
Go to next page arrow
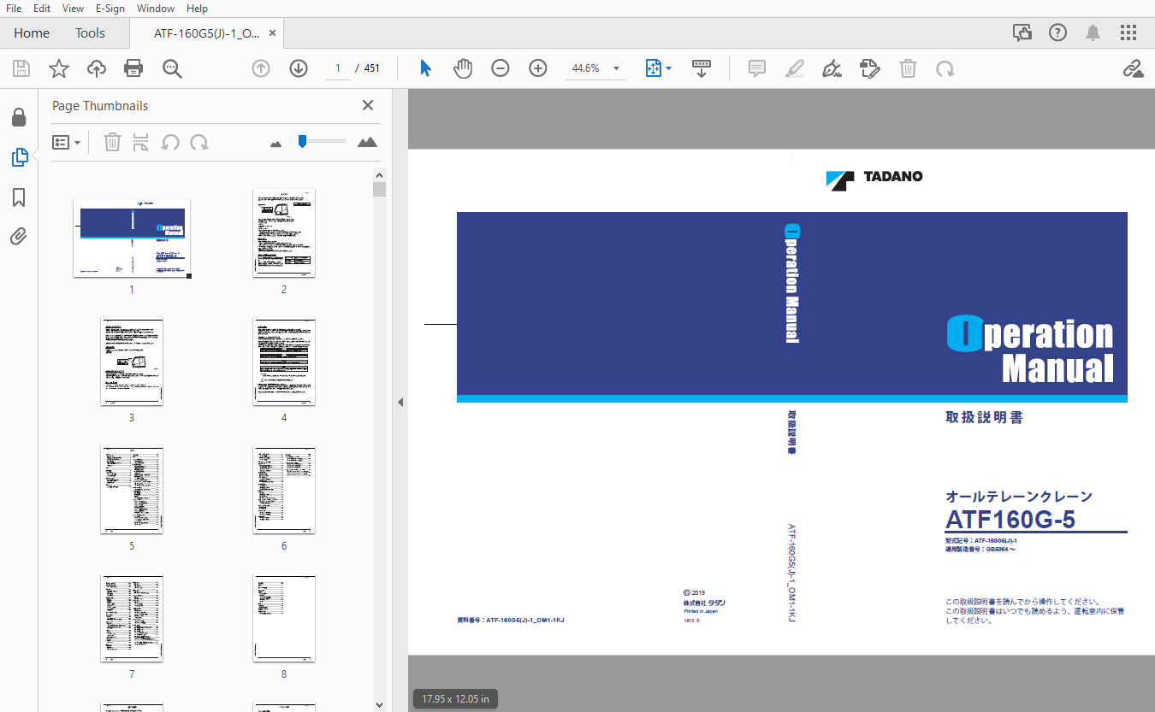(299, 68)
